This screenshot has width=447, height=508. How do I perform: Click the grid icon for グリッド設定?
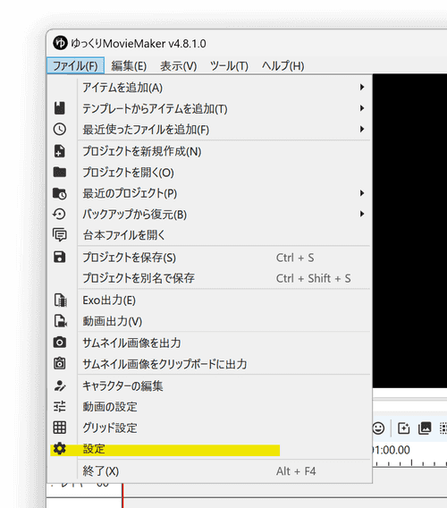[60, 428]
